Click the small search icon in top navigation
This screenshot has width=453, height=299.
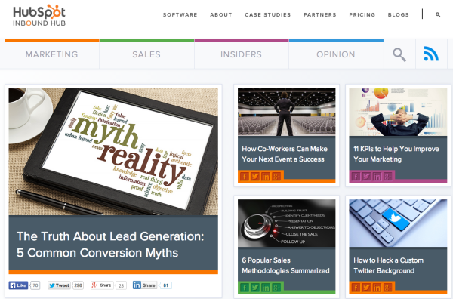click(x=438, y=14)
